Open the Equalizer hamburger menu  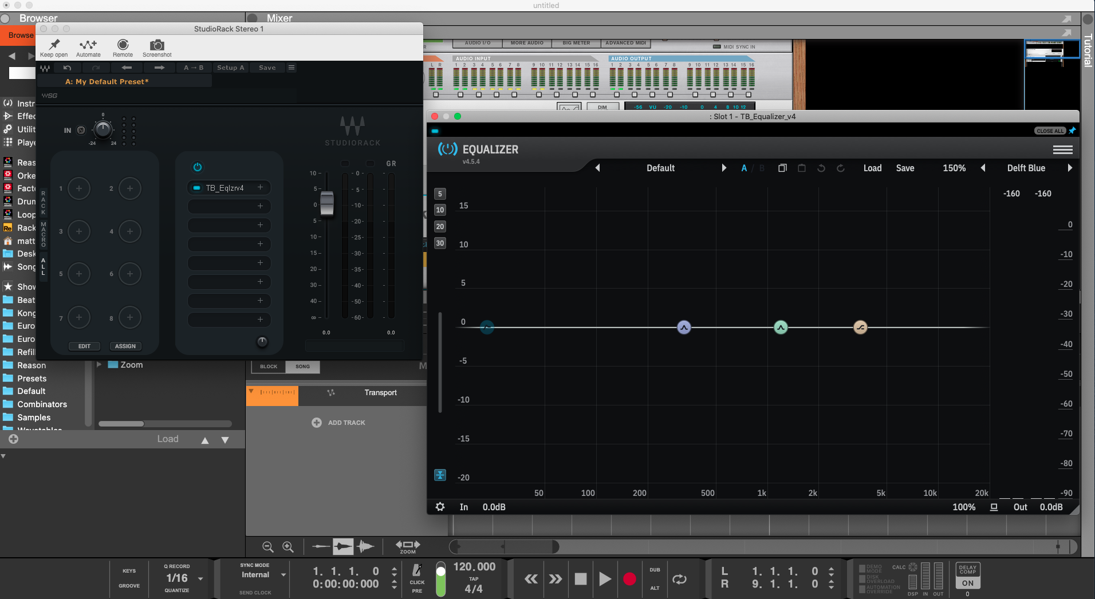[1062, 150]
